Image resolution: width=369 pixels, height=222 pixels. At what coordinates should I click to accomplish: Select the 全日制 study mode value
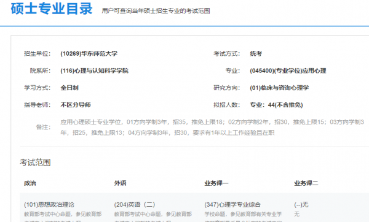pos(69,88)
